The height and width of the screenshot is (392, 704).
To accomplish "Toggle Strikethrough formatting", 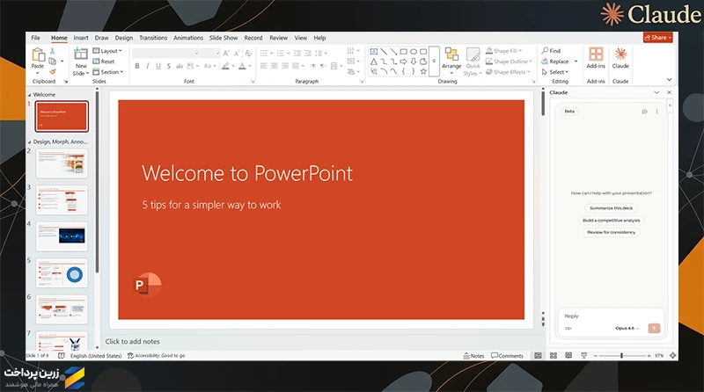I will click(x=180, y=66).
